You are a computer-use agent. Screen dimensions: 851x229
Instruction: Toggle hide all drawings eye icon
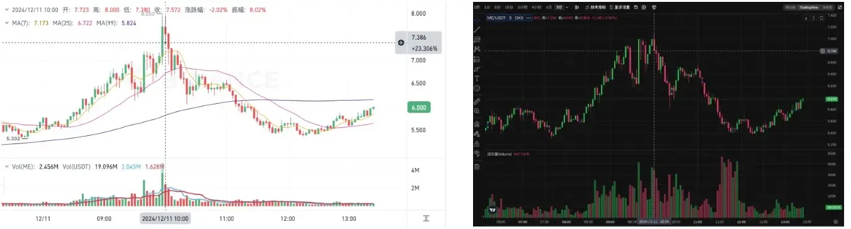tap(477, 153)
